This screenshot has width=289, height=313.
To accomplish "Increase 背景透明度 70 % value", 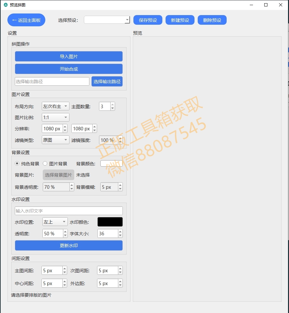I will click(x=72, y=185).
